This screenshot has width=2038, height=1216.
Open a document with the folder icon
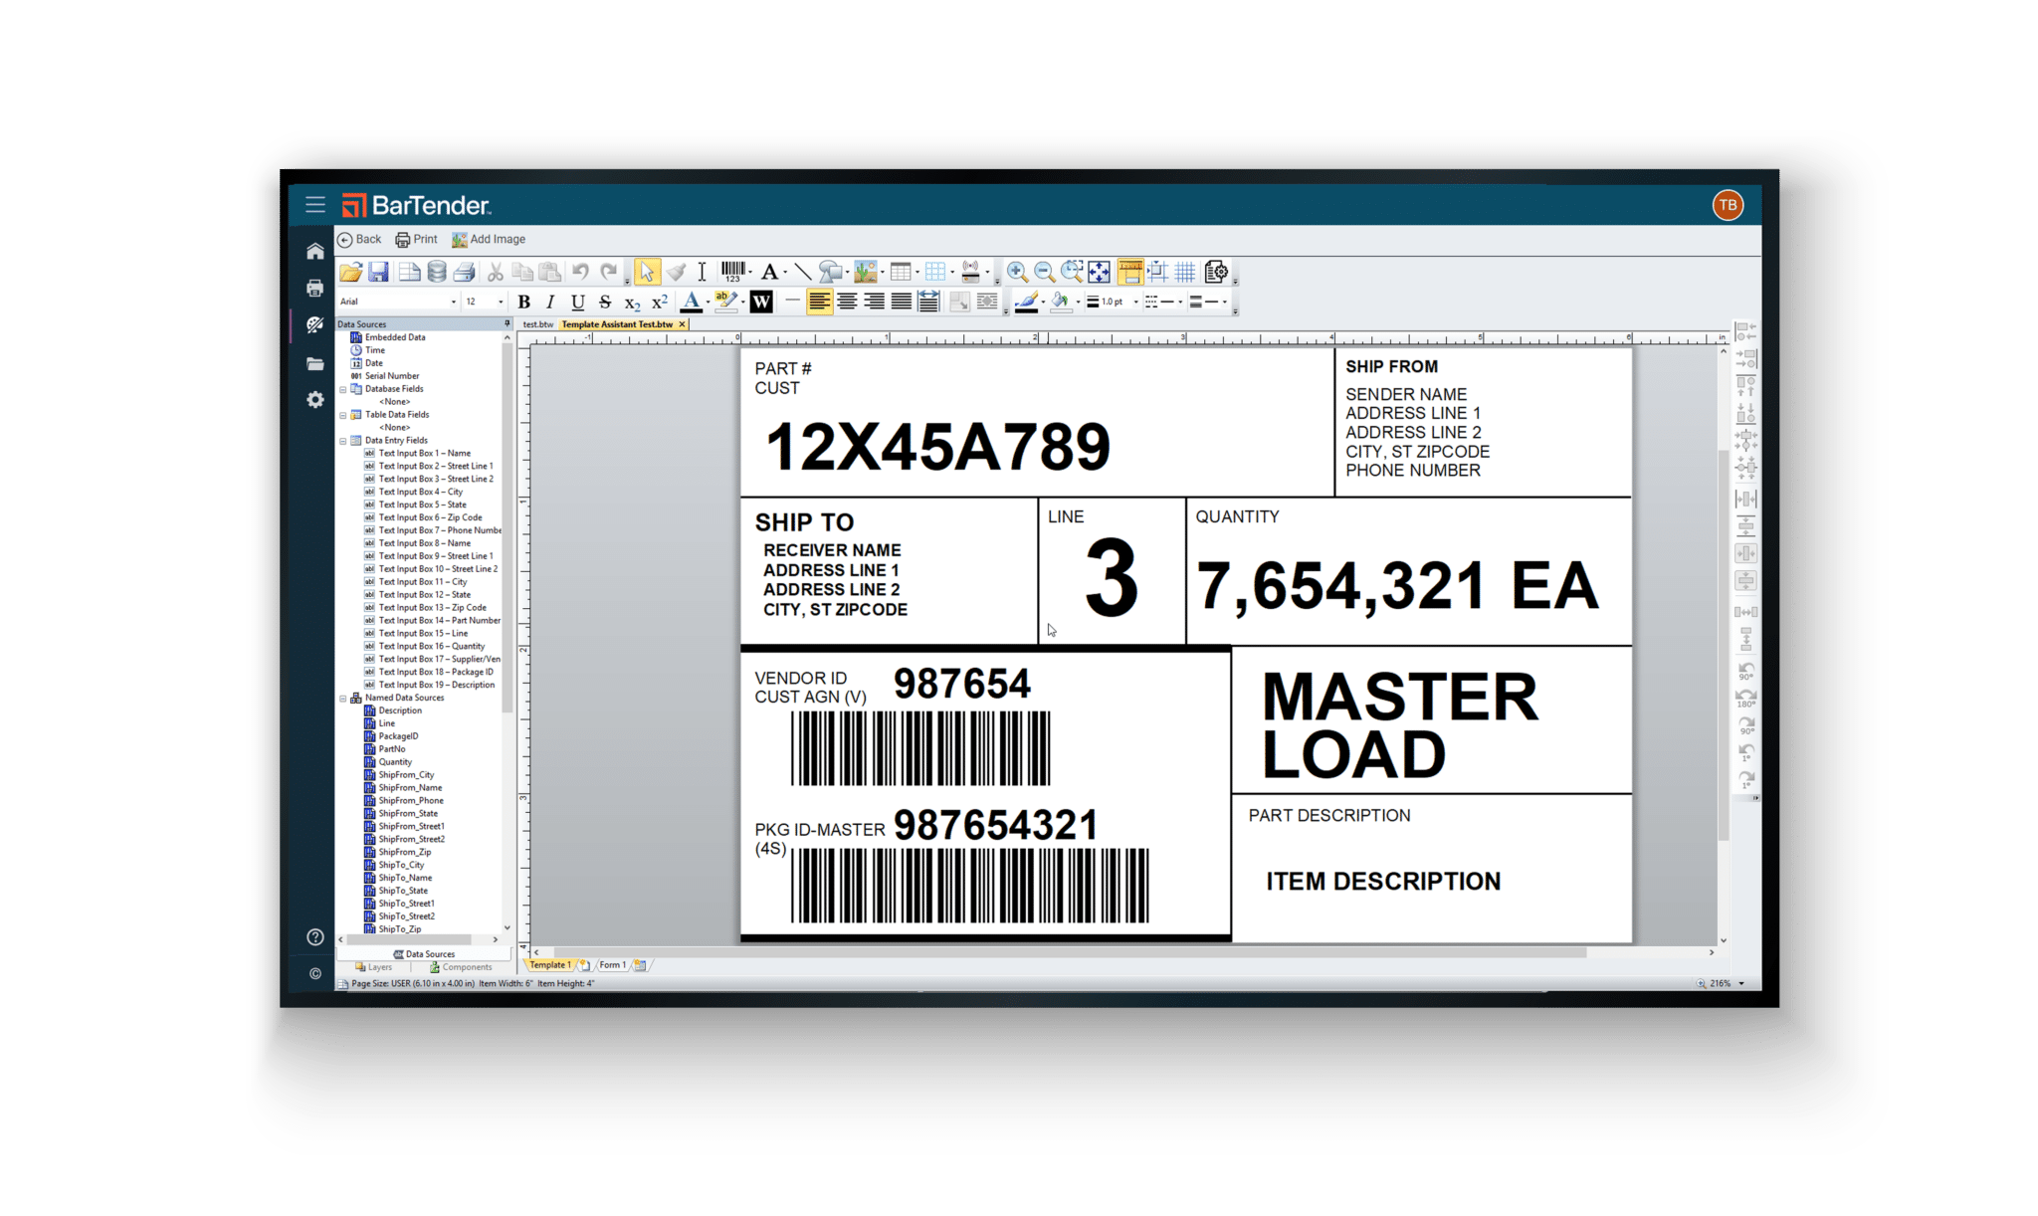(350, 272)
